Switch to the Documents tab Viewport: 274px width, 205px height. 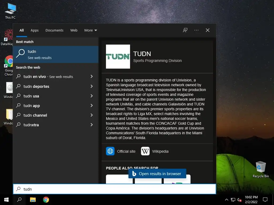click(x=54, y=30)
